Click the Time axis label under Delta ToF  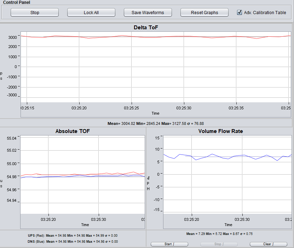click(155, 113)
